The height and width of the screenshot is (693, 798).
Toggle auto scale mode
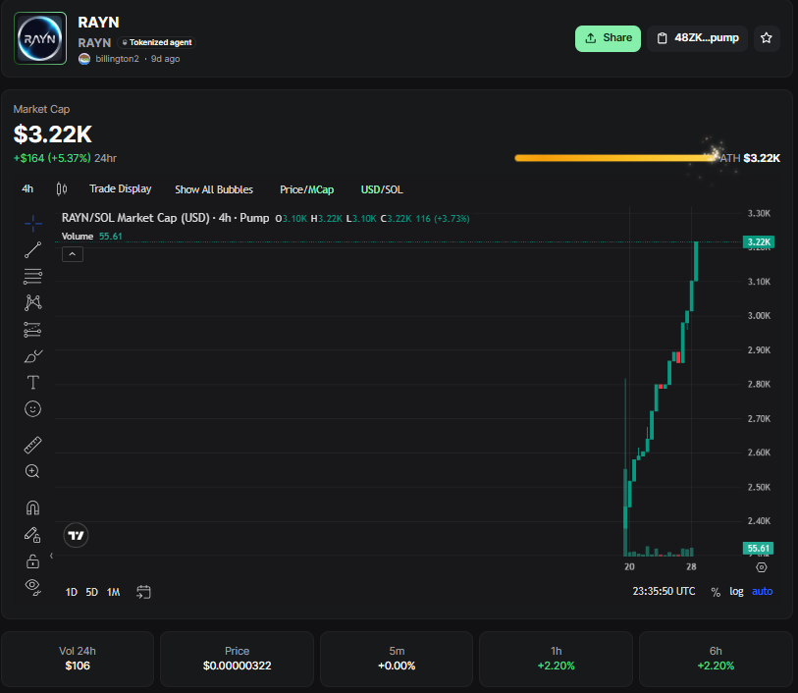(762, 591)
